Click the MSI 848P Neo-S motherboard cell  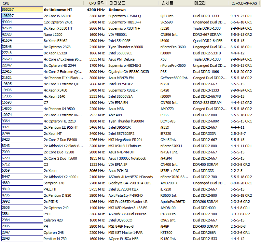click(121, 226)
